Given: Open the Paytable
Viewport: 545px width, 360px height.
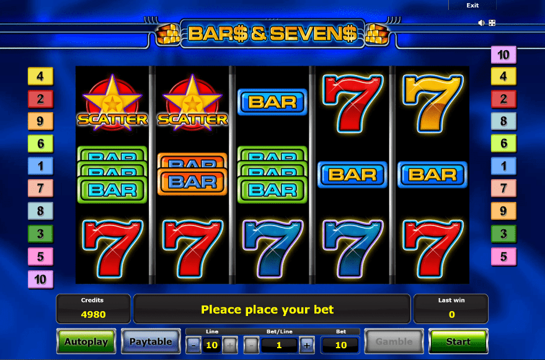Looking at the screenshot, I should click(x=151, y=341).
